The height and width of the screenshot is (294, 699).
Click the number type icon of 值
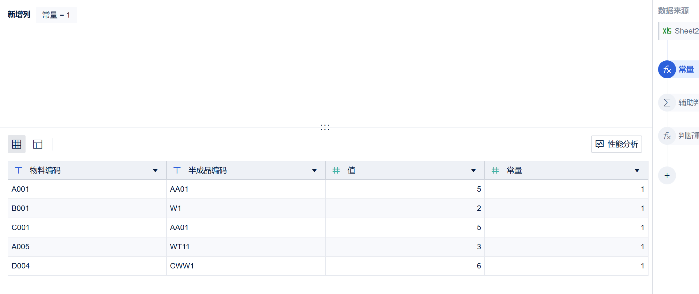coord(336,170)
